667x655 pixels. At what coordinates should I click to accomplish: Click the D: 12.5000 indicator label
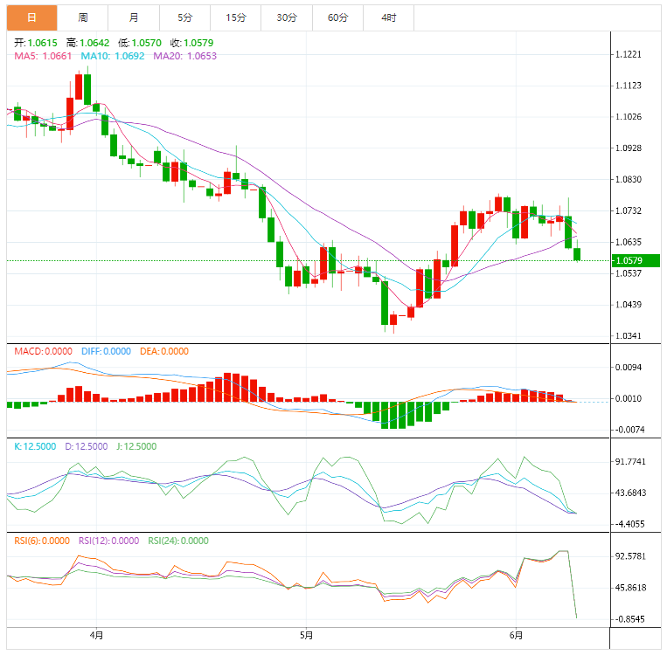(87, 447)
